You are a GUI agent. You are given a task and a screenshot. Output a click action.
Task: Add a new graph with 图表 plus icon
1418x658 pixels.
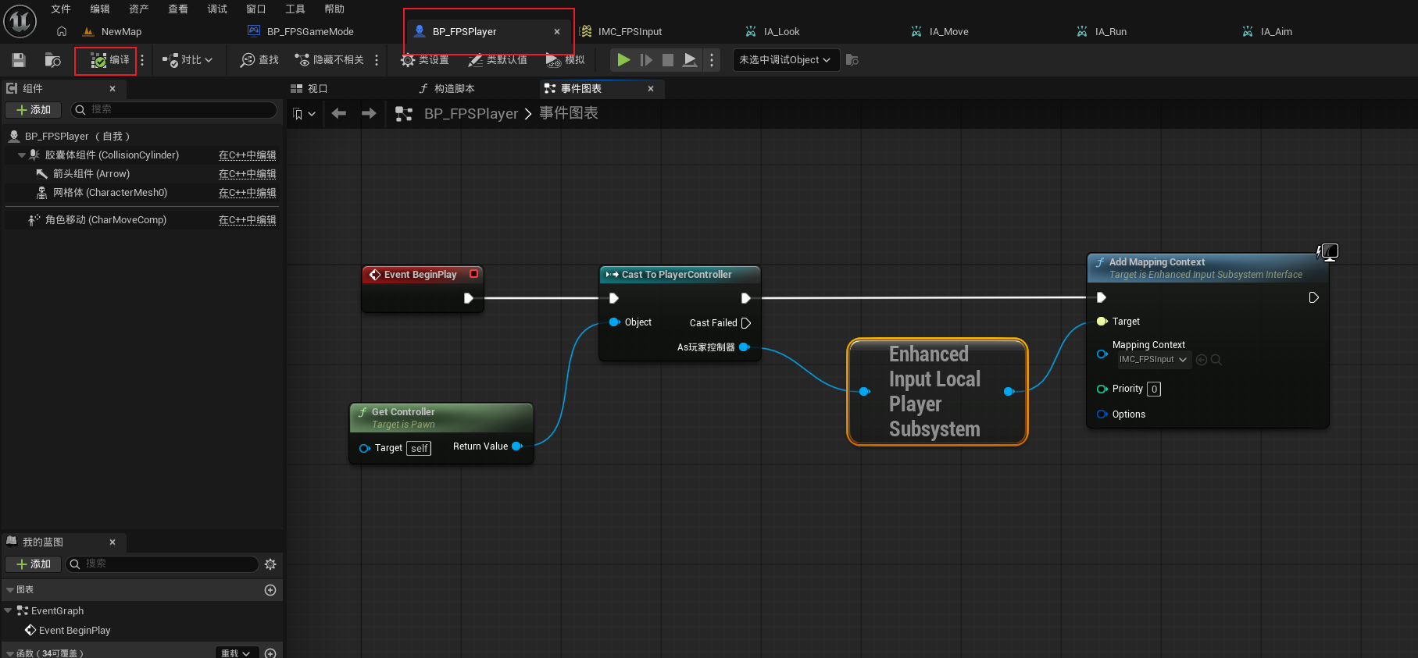pos(270,590)
